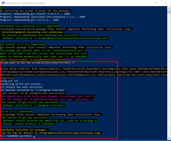Screen dimensions: 171x141
Task: Click 'Progress: Downloading git.install 2.17.1.2... 100%' line
Action: pos(35,14)
